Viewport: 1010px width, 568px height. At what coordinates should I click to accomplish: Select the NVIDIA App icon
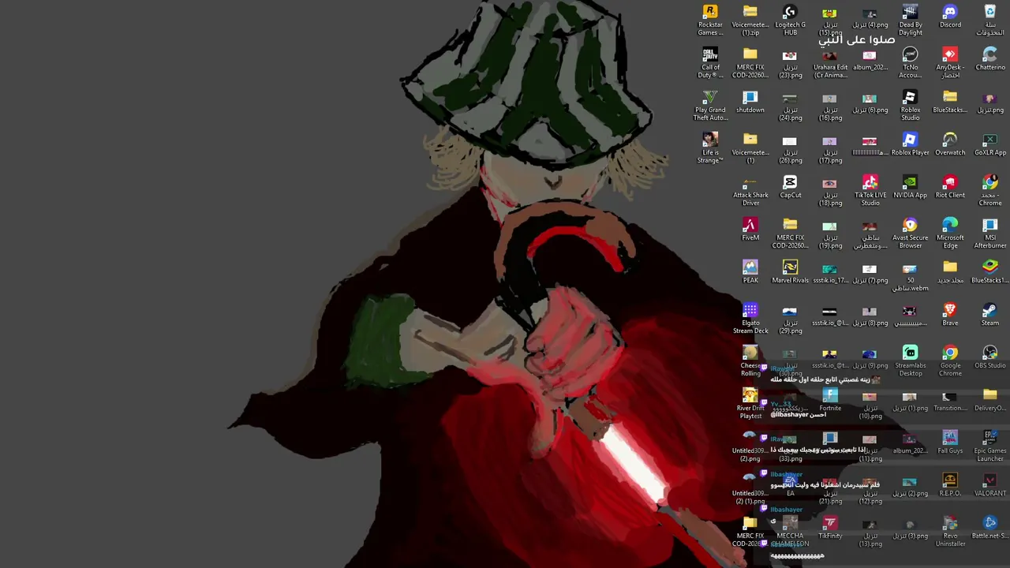910,186
